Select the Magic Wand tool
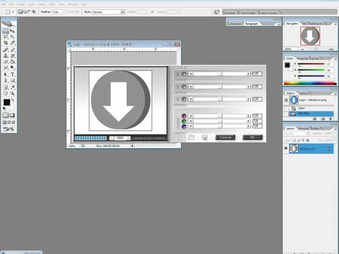Image resolution: width=339 pixels, height=254 pixels. [12, 37]
